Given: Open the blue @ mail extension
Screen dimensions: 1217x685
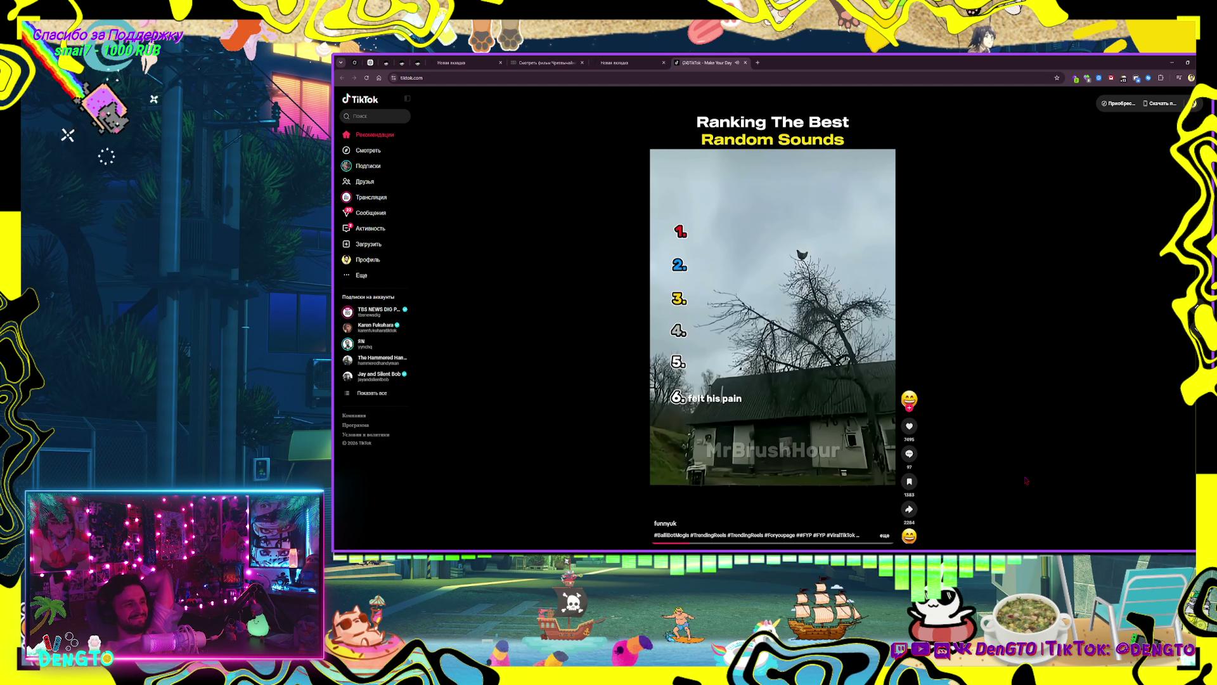Looking at the screenshot, I should [x=1099, y=78].
